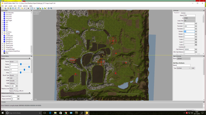Click arrow button beside Clip Distance field

point(196,49)
